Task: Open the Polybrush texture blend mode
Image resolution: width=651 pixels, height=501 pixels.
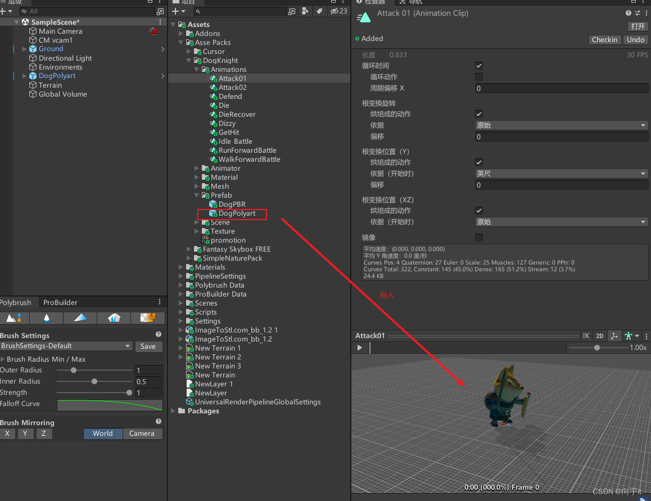Action: click(147, 318)
